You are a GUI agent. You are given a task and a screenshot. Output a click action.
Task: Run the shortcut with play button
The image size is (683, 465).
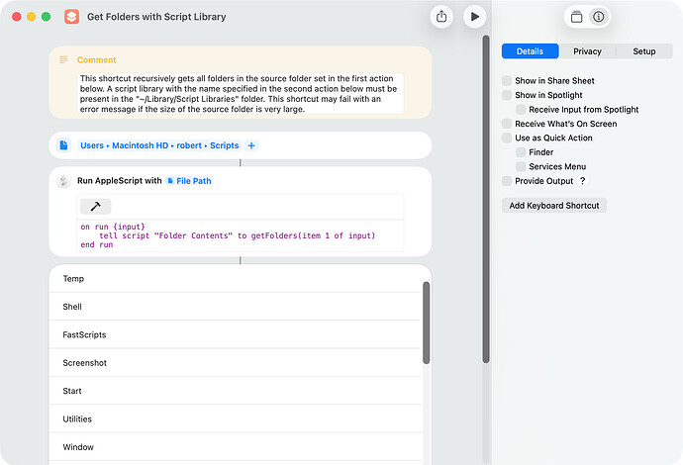tap(474, 17)
